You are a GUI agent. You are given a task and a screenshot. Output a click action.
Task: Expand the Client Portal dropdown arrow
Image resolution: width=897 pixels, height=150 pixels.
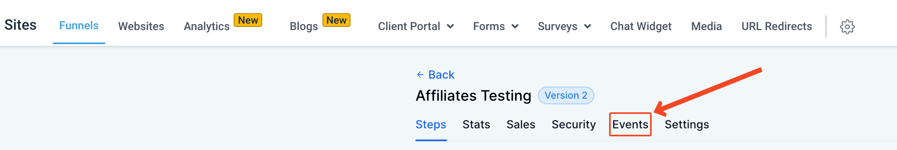(x=451, y=26)
